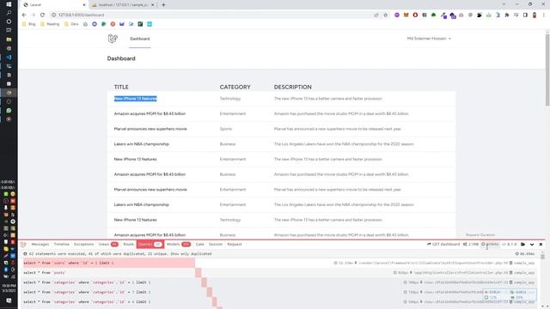Screen dimensions: 550x309
Task: Click the memory usage indicator in Debugbar
Action: [471, 244]
